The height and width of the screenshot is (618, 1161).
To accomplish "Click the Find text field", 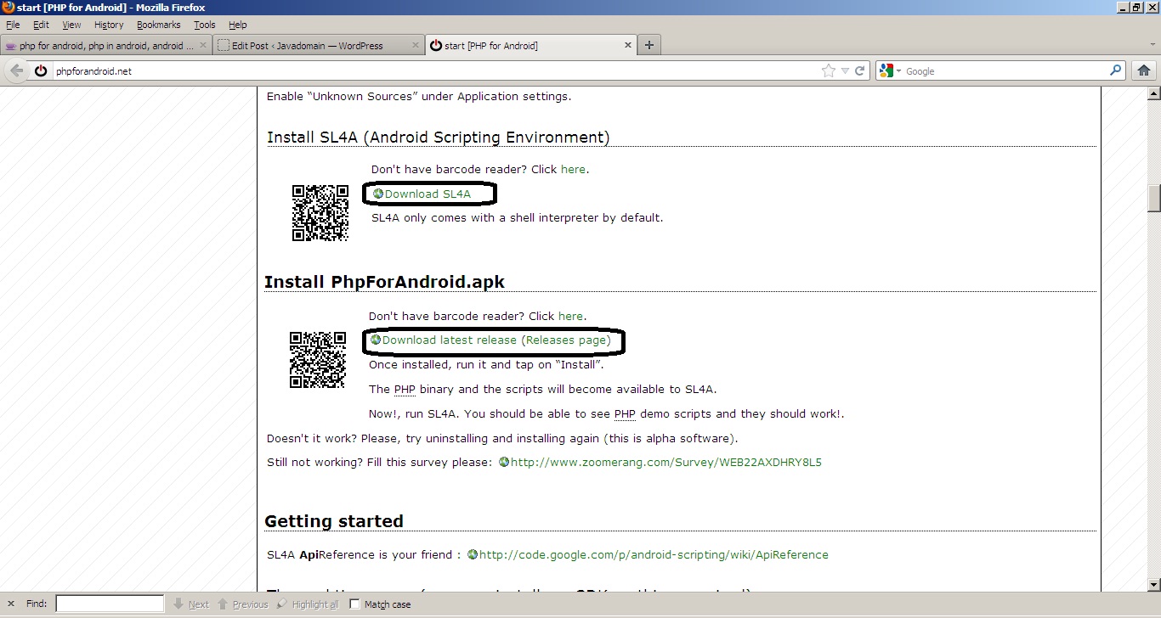I will tap(110, 604).
